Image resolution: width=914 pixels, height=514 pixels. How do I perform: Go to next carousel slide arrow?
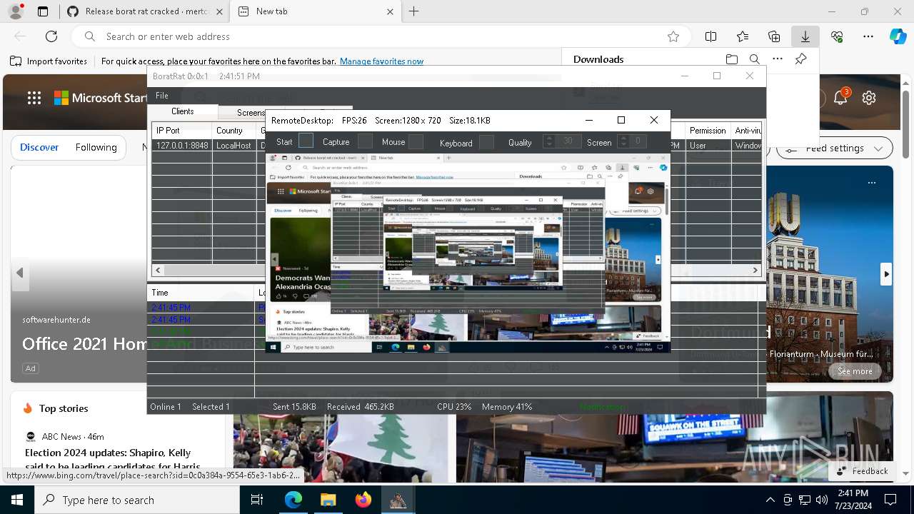click(x=886, y=273)
